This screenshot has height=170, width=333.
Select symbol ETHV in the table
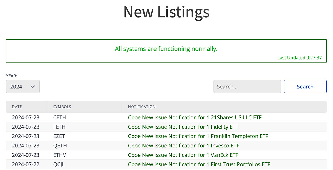click(60, 155)
